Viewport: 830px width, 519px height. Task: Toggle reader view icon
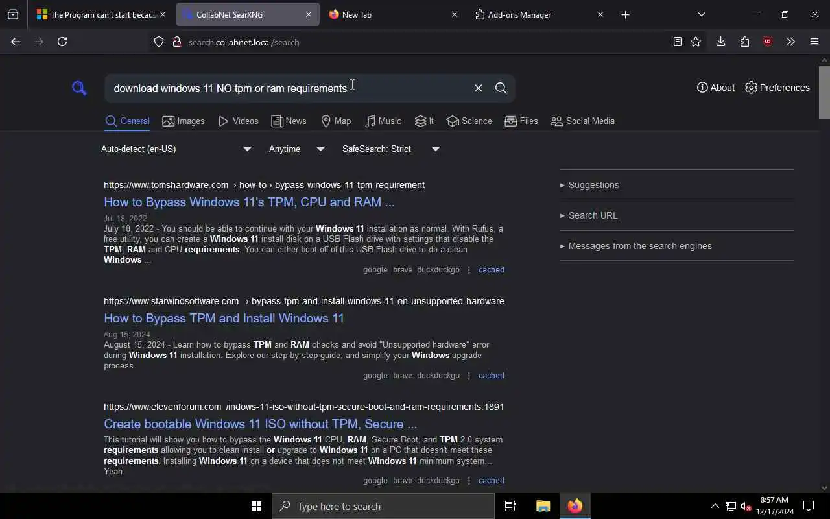pos(677,42)
